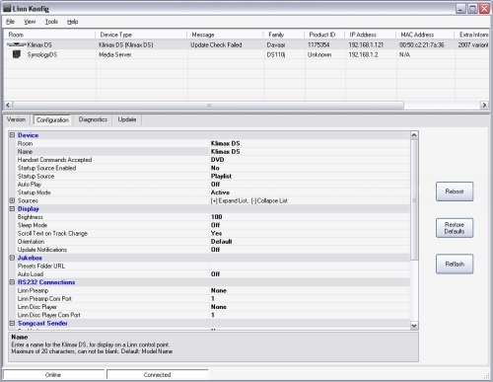Change Update Notifications value Off

coord(310,250)
